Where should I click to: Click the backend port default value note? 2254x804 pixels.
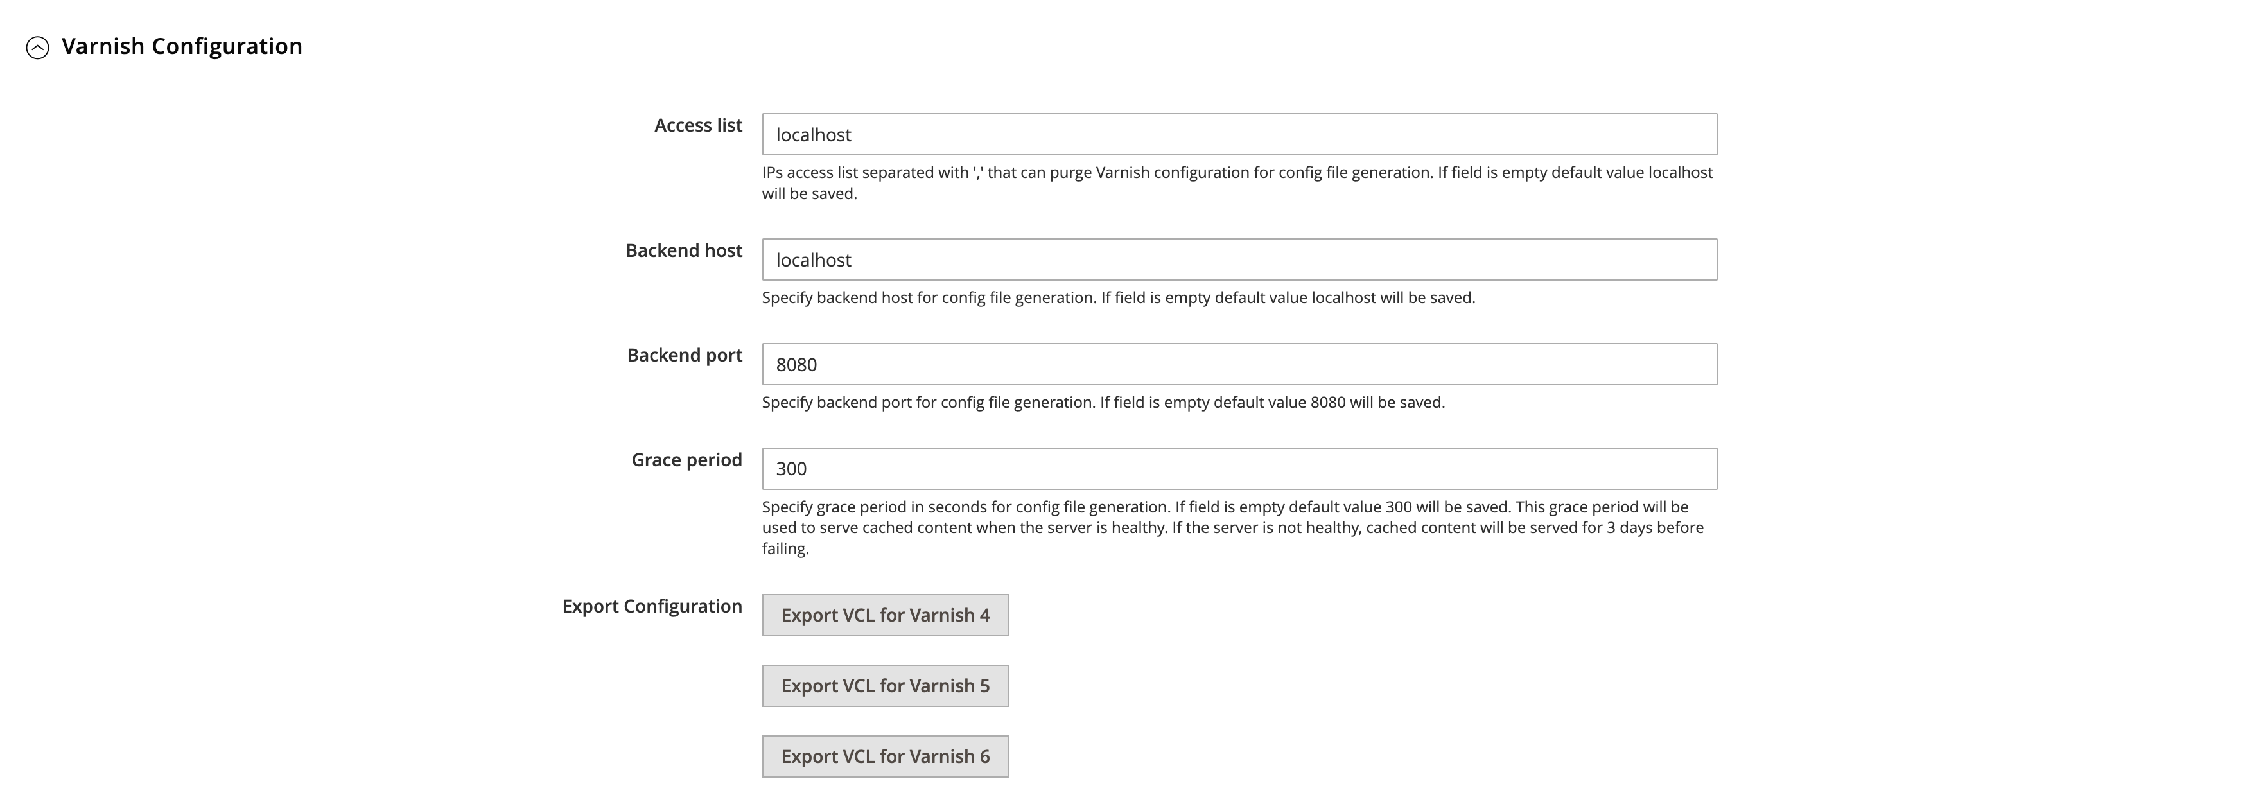click(1103, 403)
